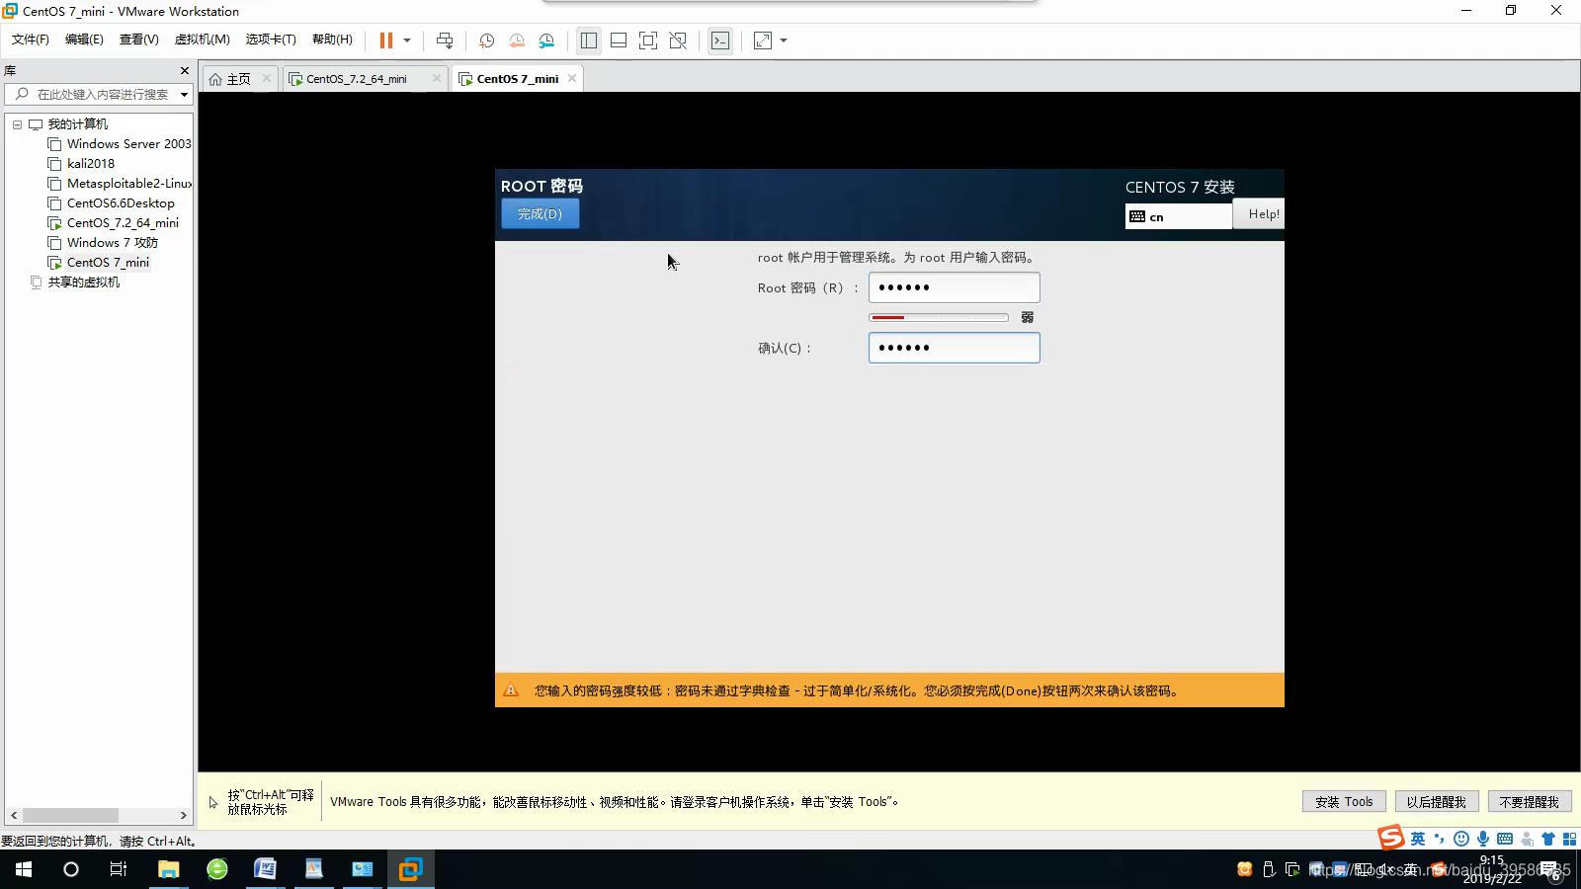This screenshot has height=889, width=1581.
Task: Switch to the CentOS_7.2_64_mini tab
Action: (356, 79)
